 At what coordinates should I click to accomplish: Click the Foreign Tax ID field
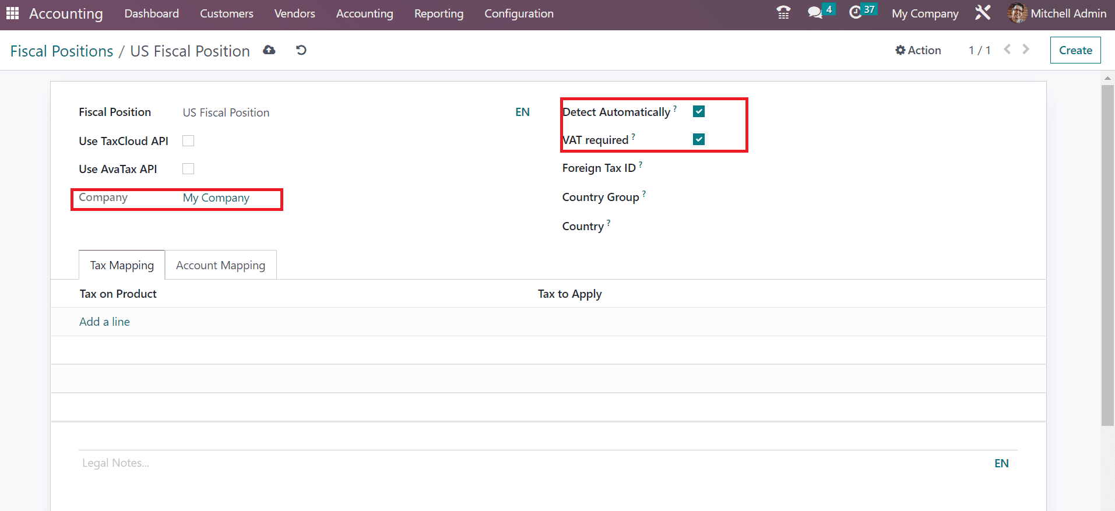[x=856, y=168]
